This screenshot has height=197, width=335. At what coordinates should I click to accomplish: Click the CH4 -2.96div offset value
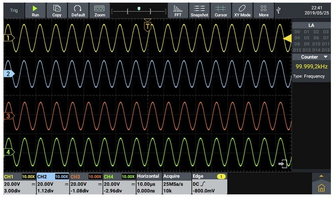click(x=113, y=191)
